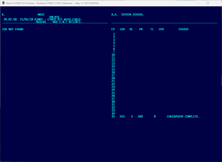Click the UNLOCK text on the left display
Image resolution: width=222 pixels, height=162 pixels.
tap(54, 17)
